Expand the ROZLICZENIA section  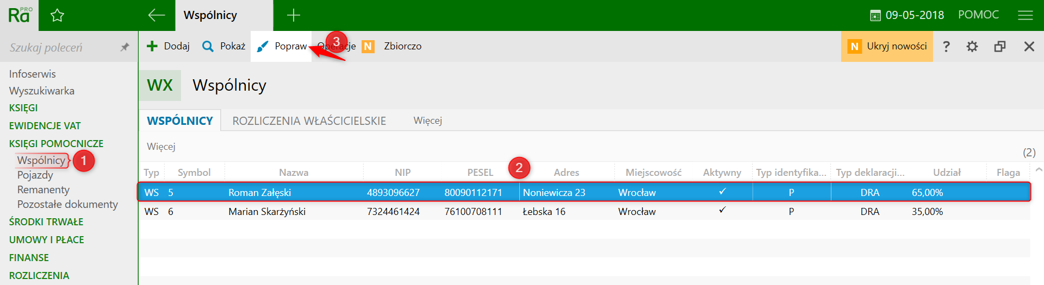(x=39, y=275)
